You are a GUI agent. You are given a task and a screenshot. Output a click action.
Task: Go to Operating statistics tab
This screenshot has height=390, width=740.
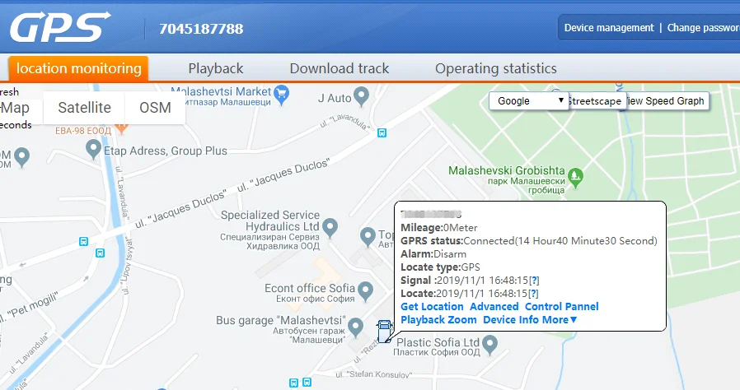(x=496, y=69)
